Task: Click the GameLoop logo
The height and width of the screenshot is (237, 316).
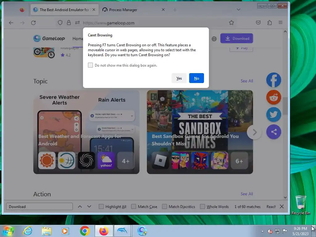Action: [x=49, y=38]
